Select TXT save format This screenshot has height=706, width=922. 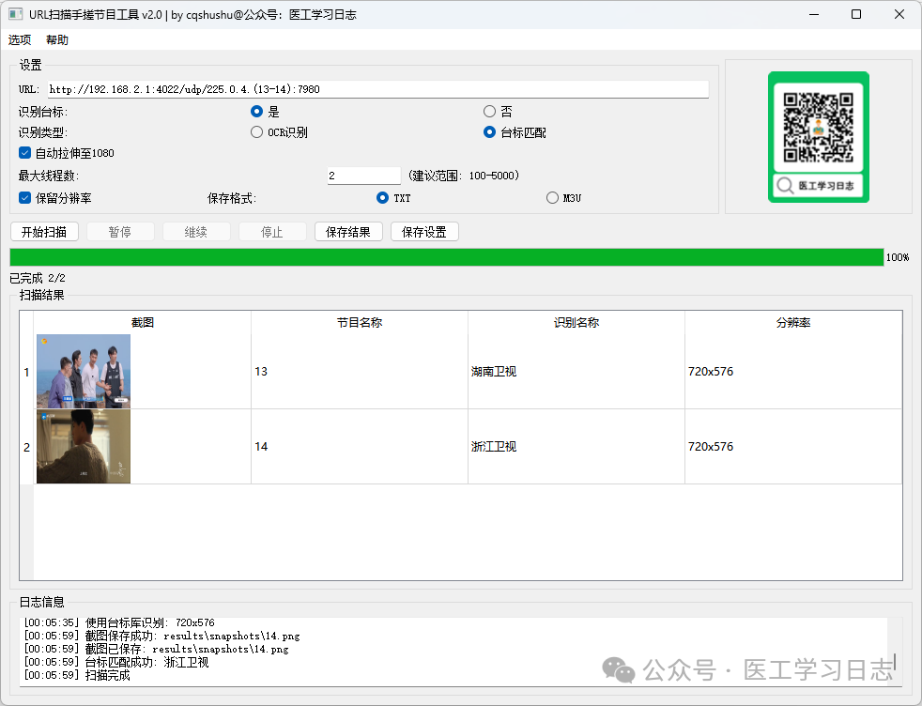click(x=382, y=198)
